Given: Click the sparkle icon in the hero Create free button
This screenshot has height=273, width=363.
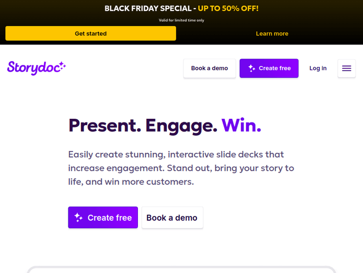Looking at the screenshot, I should click(79, 218).
